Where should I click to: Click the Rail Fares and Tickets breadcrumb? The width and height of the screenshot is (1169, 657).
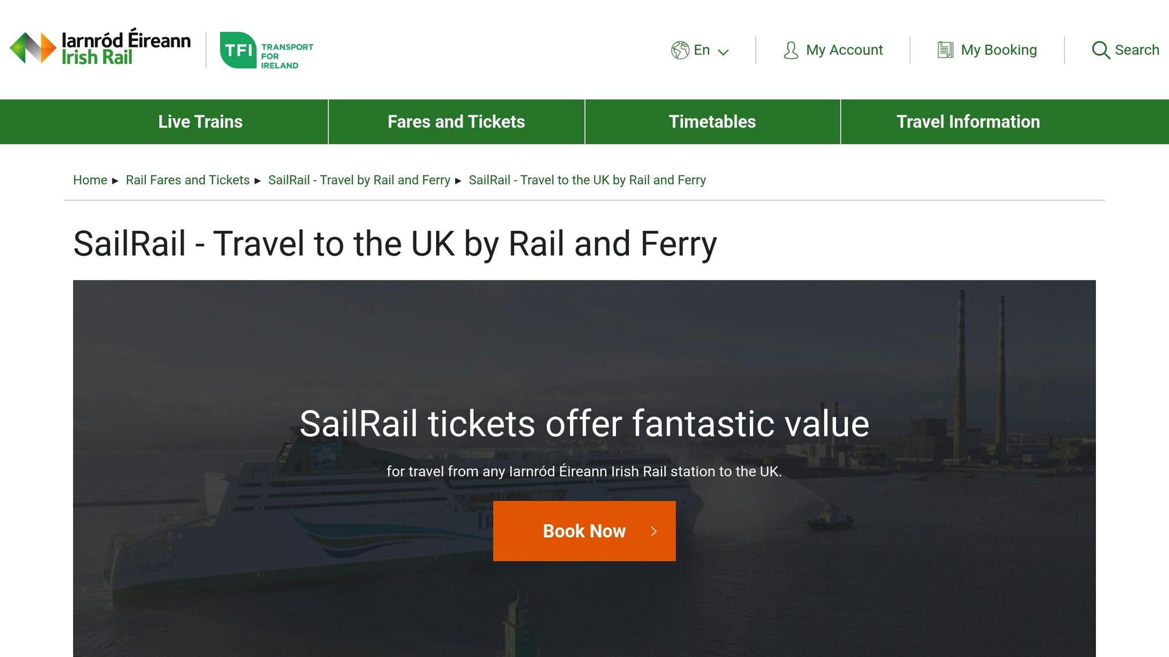click(187, 180)
